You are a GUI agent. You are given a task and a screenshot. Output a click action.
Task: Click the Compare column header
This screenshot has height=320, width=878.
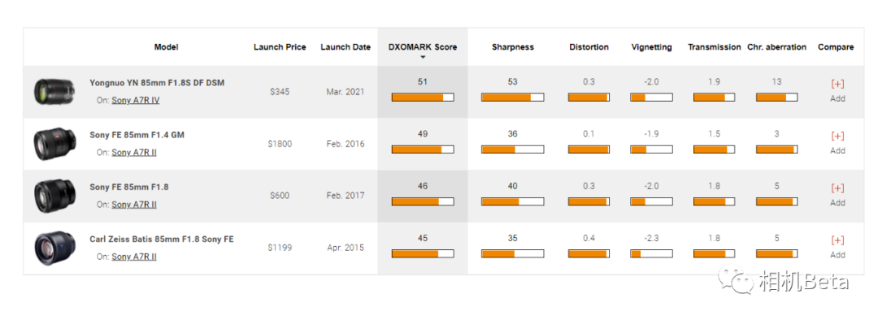point(836,47)
